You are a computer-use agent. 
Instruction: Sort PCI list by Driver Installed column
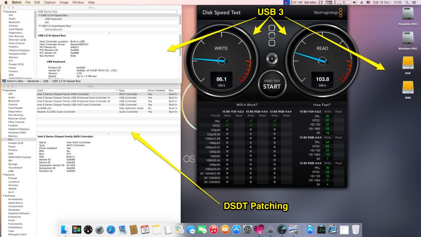coord(157,90)
